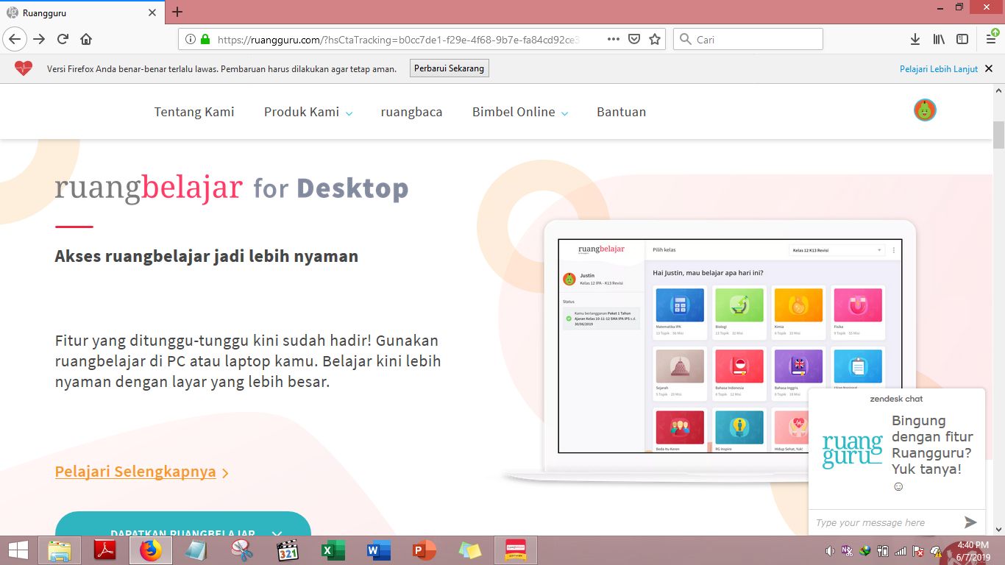Open the Action Center flag icon

(x=918, y=551)
